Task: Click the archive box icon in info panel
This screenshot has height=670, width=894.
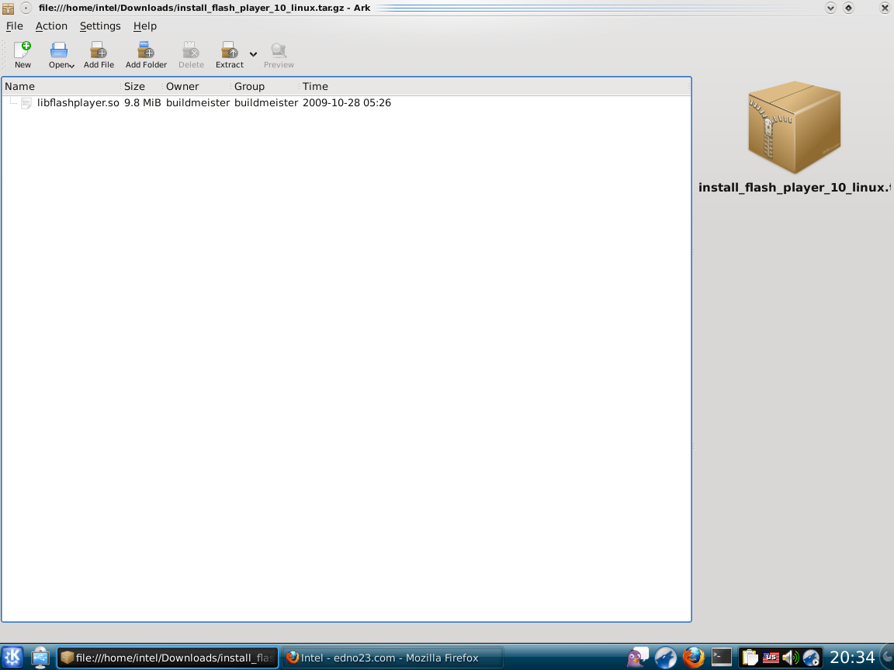Action: coord(794,127)
